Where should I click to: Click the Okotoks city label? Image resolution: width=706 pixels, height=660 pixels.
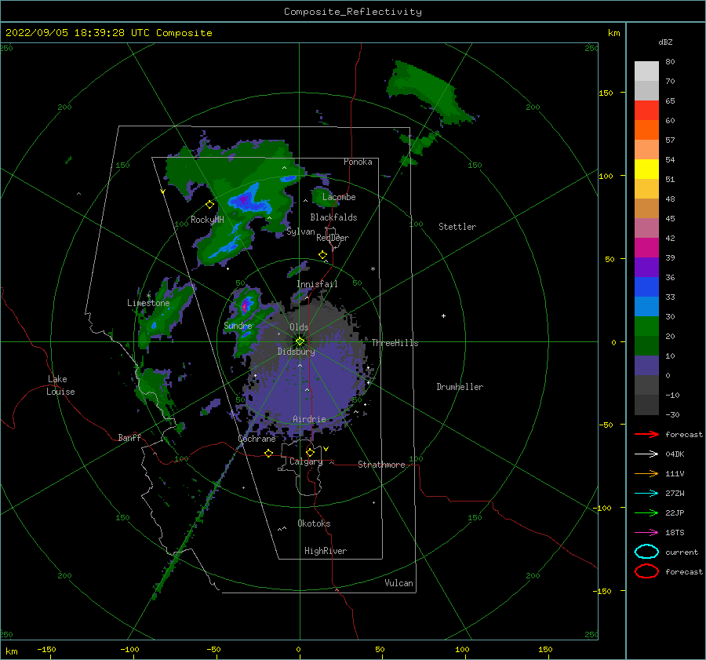(x=314, y=523)
